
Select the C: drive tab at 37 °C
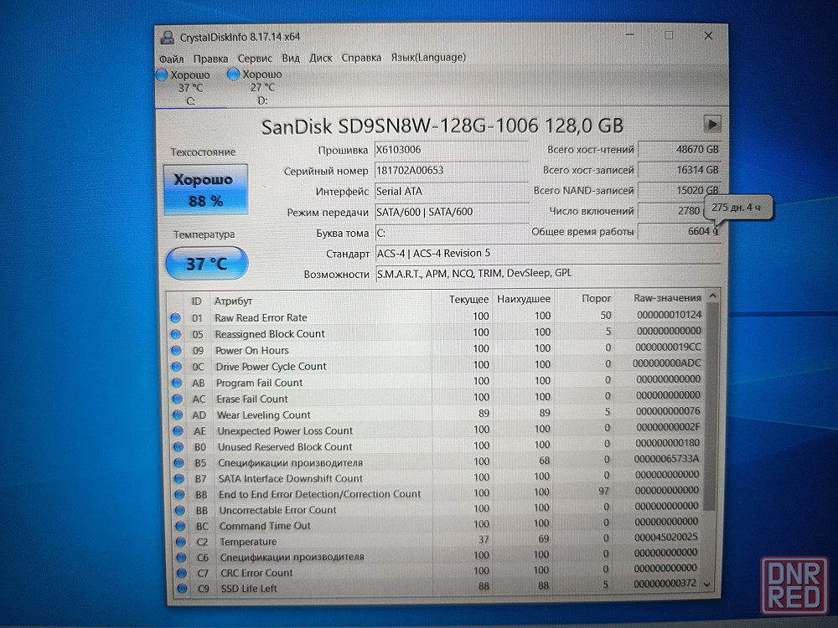pyautogui.click(x=190, y=88)
